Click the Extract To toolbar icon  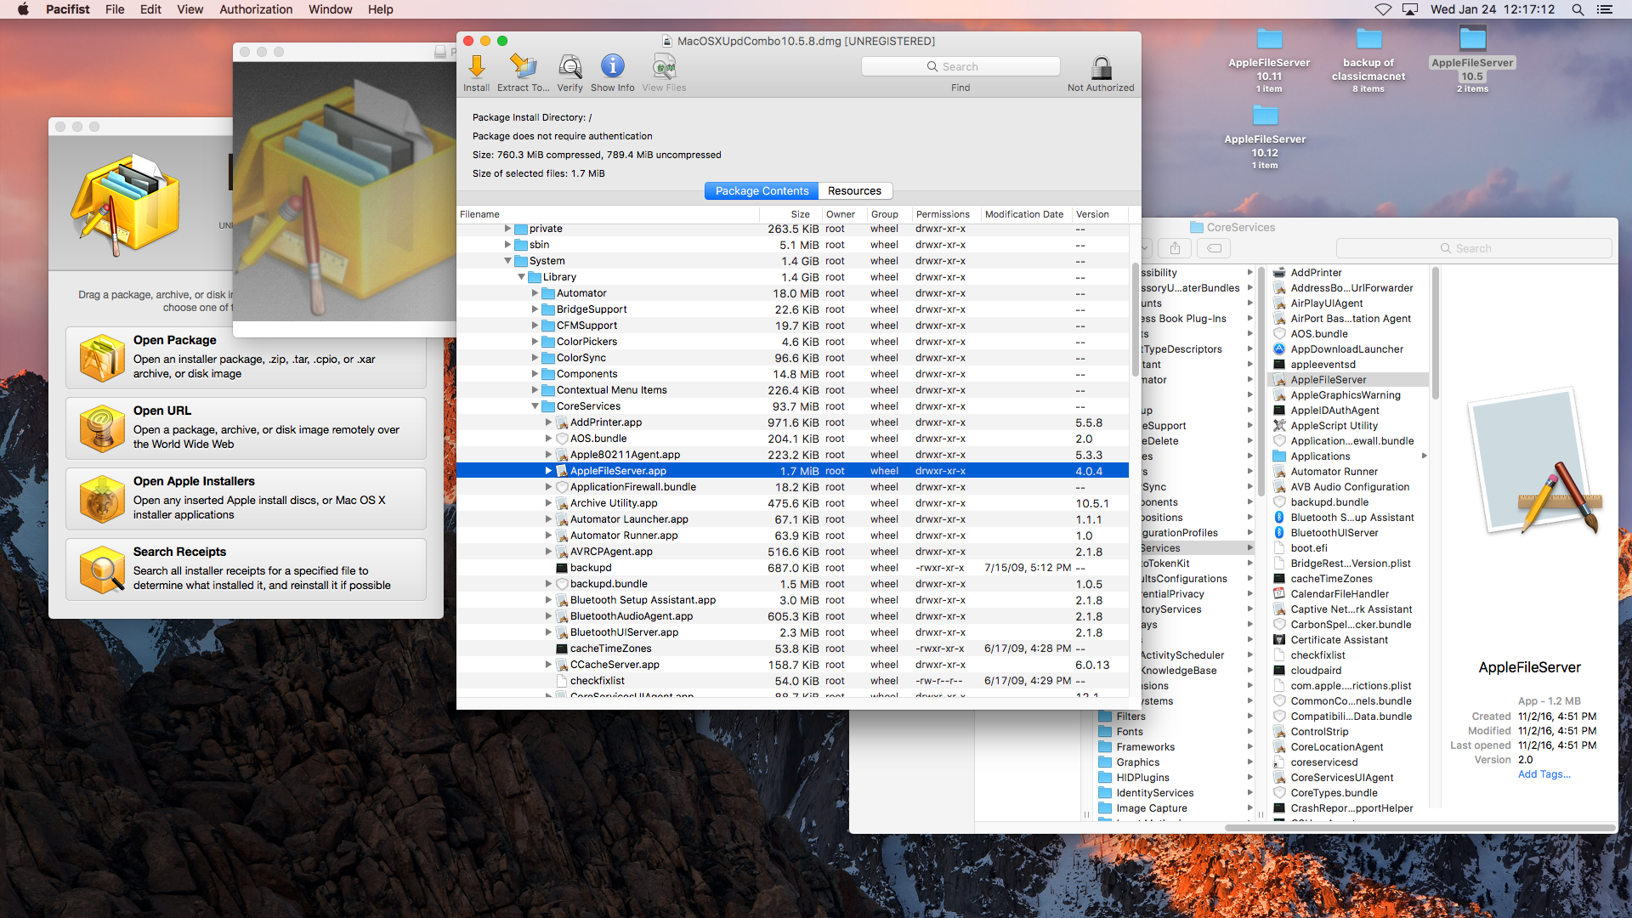click(x=523, y=66)
